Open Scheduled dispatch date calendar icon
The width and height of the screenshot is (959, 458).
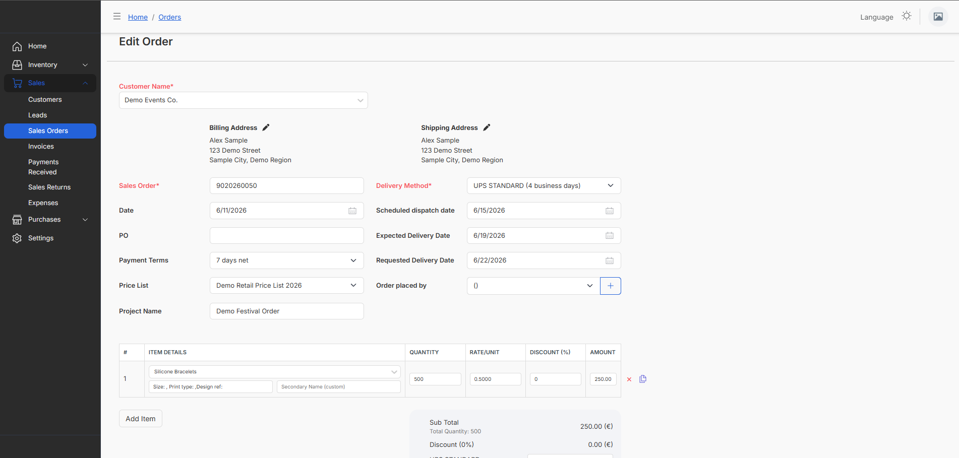(610, 211)
